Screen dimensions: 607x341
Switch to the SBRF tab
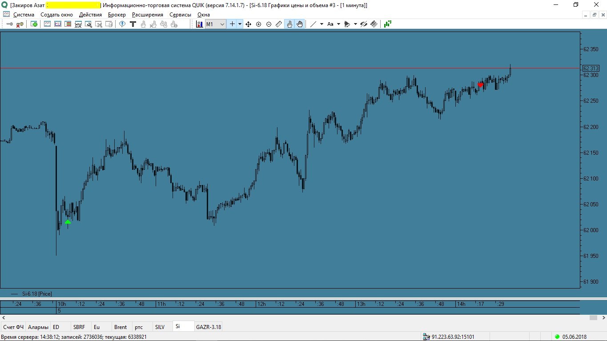coord(81,327)
